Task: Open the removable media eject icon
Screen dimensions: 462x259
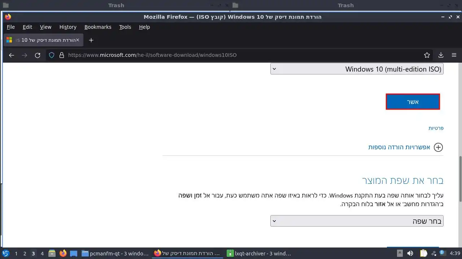Action: tap(400, 254)
